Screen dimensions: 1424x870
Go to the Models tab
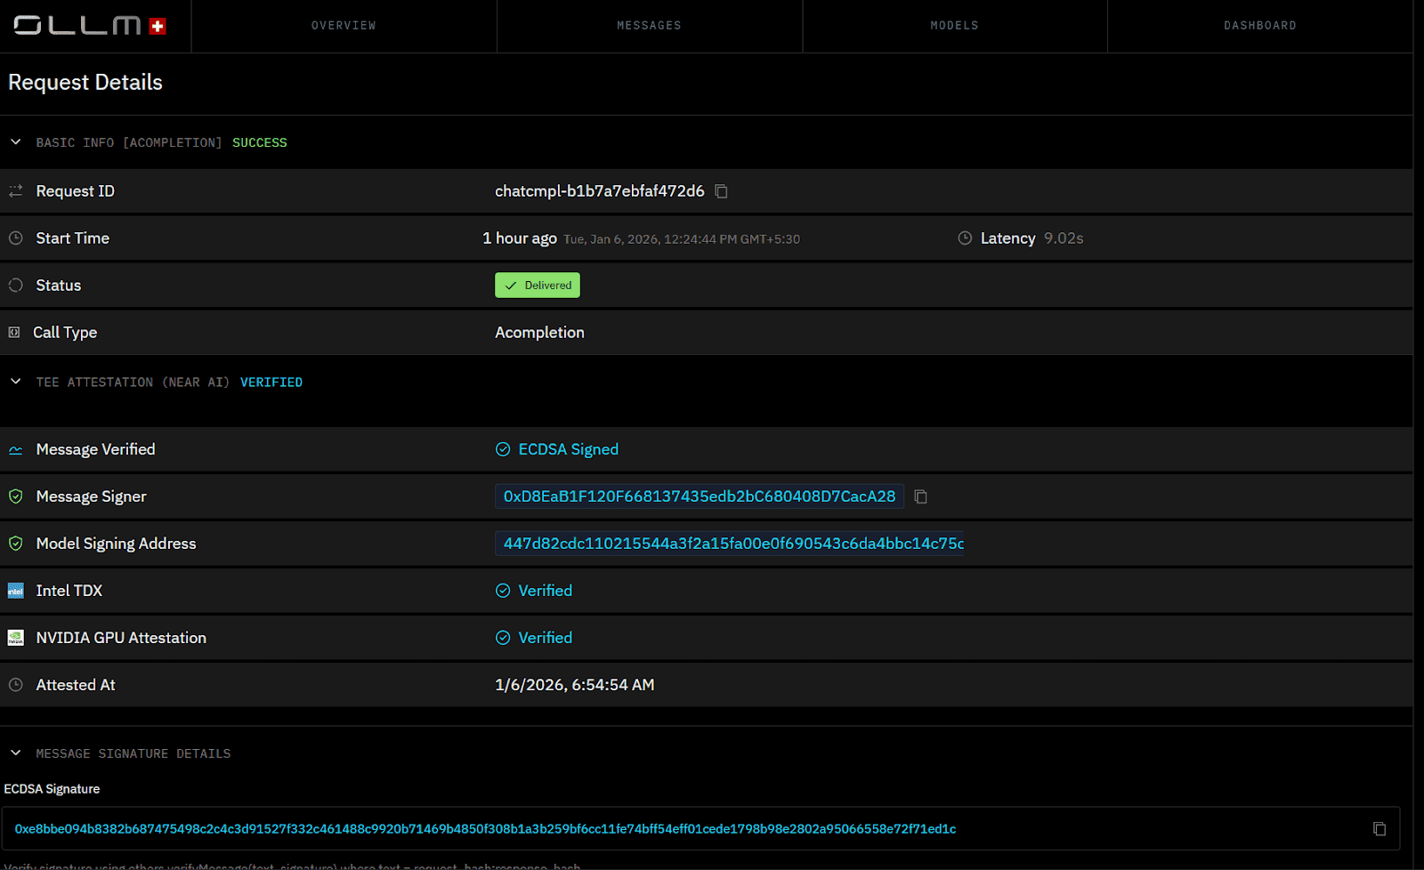point(954,26)
